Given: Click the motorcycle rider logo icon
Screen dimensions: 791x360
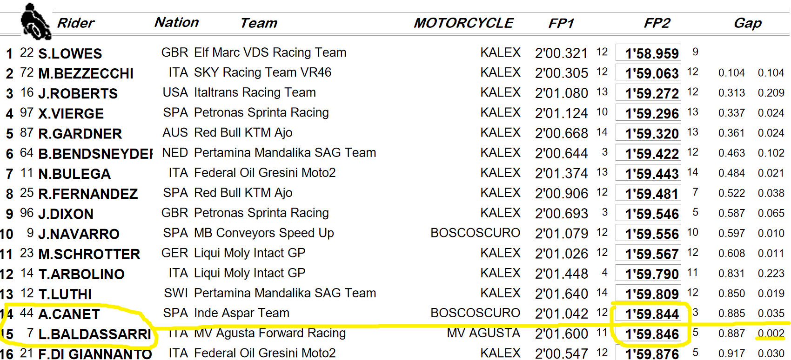Looking at the screenshot, I should click(35, 21).
